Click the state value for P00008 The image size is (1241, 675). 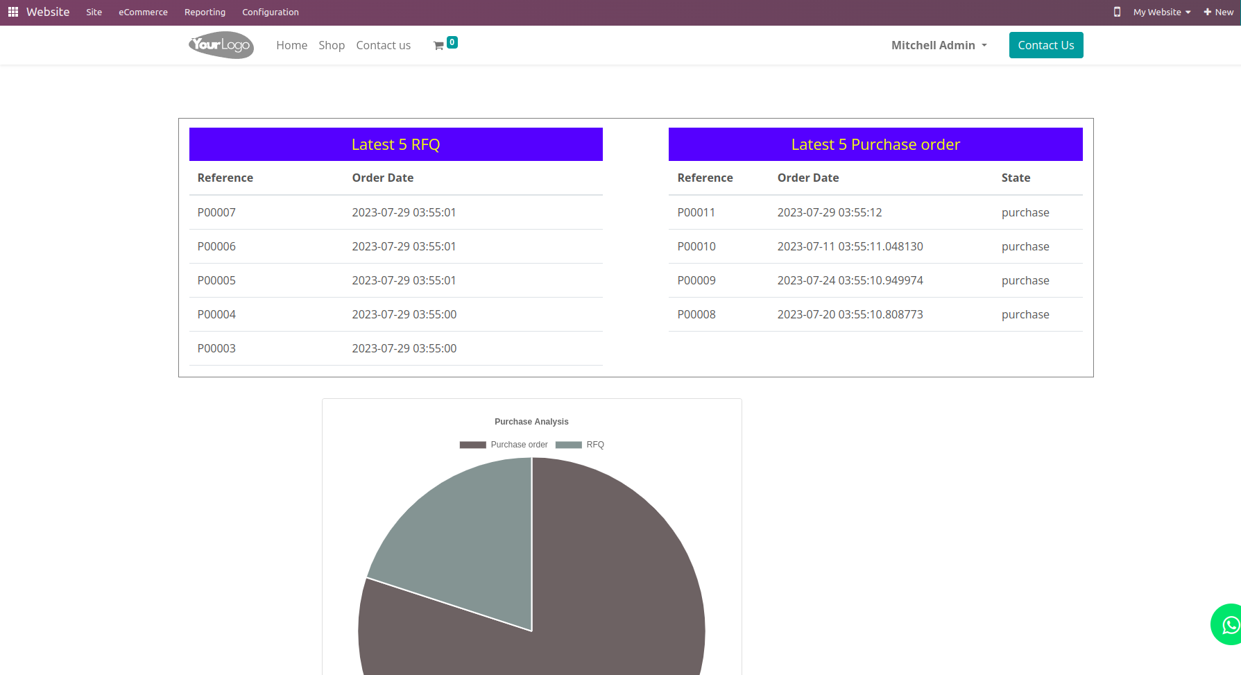(1025, 314)
